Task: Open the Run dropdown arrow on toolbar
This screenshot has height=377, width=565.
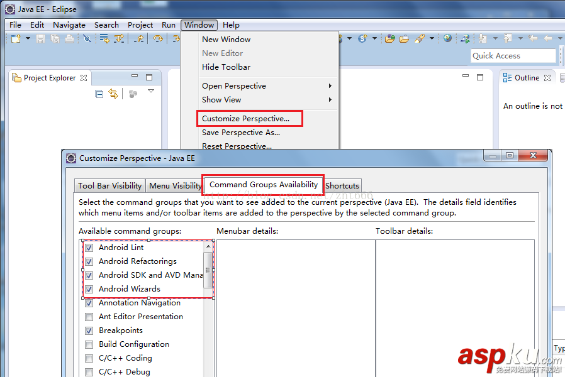Action: (349, 38)
